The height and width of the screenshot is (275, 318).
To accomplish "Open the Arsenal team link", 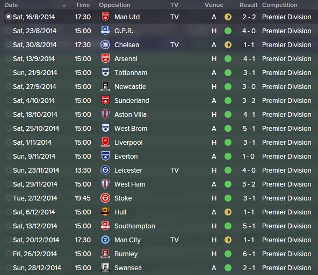I will pos(126,59).
